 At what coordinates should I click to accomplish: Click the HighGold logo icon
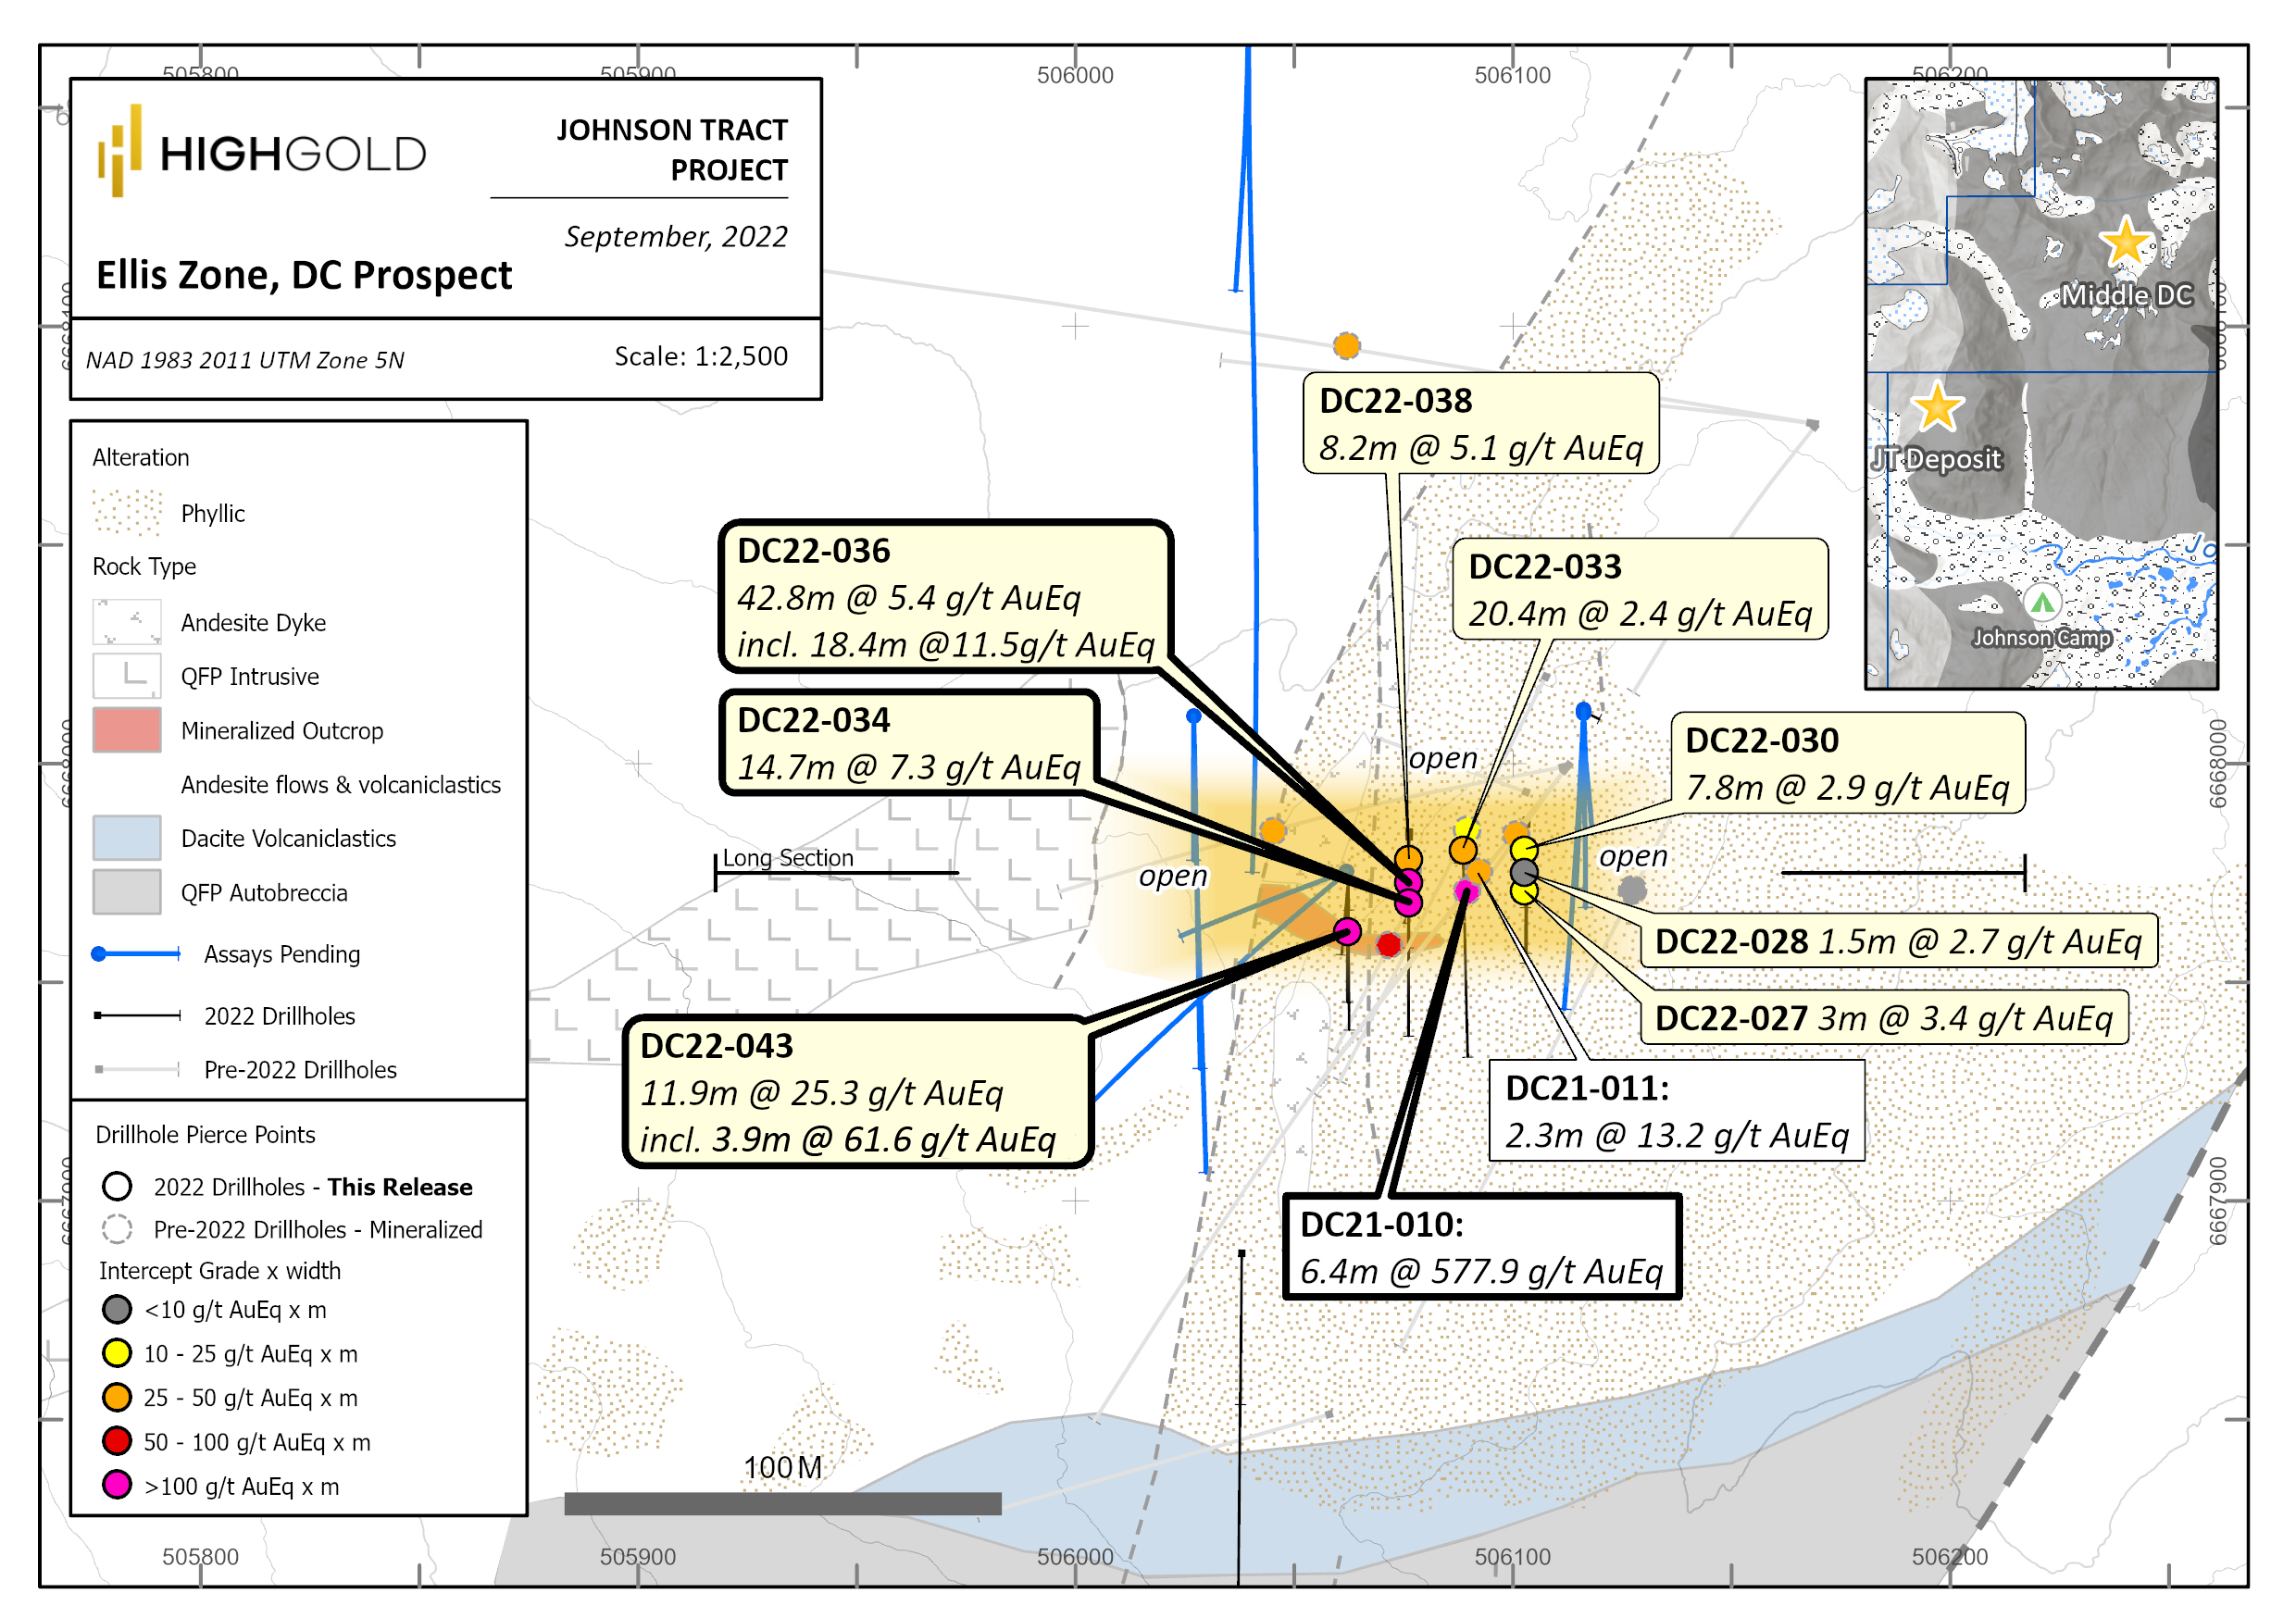coord(119,151)
